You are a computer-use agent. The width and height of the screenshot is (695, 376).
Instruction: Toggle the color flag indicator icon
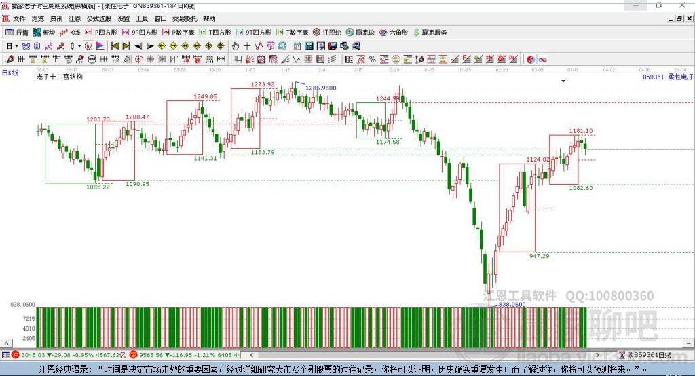(x=100, y=46)
